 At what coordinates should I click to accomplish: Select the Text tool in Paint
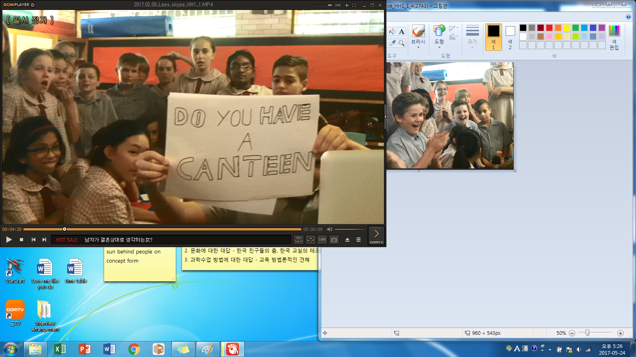click(402, 32)
